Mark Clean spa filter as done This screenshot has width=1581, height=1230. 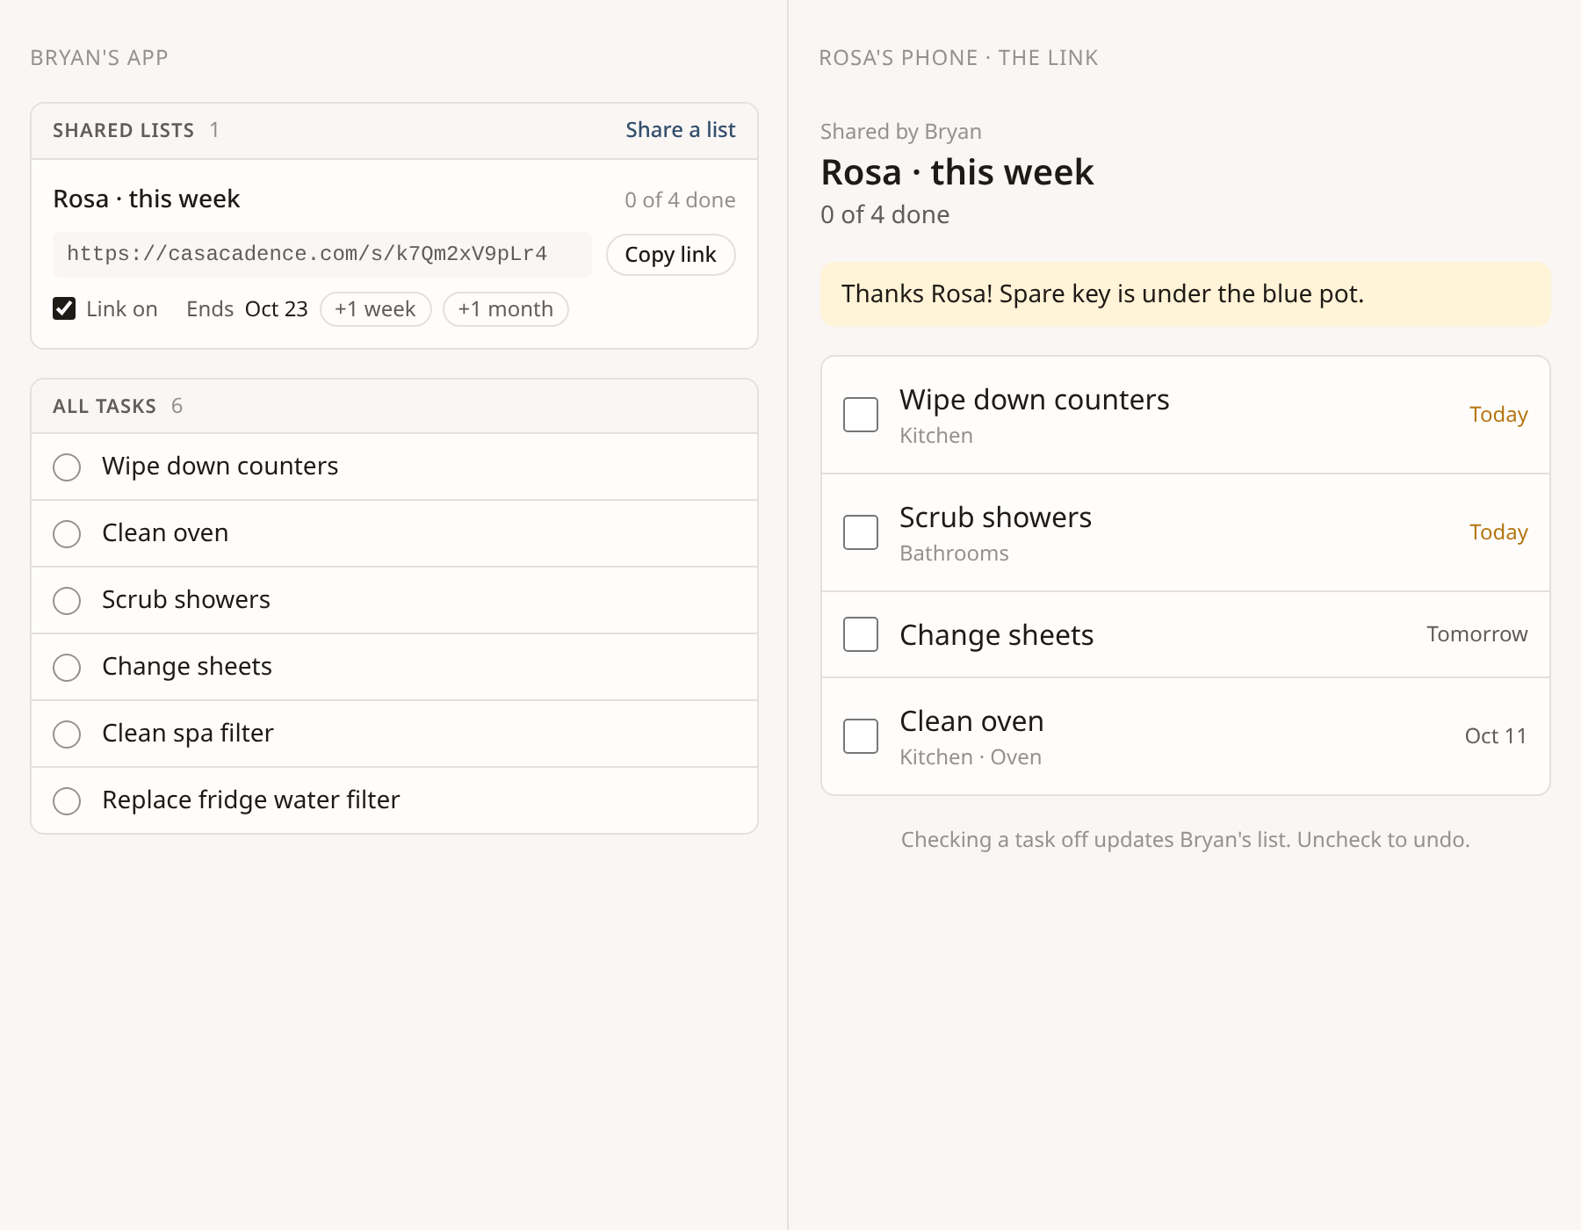click(x=67, y=734)
